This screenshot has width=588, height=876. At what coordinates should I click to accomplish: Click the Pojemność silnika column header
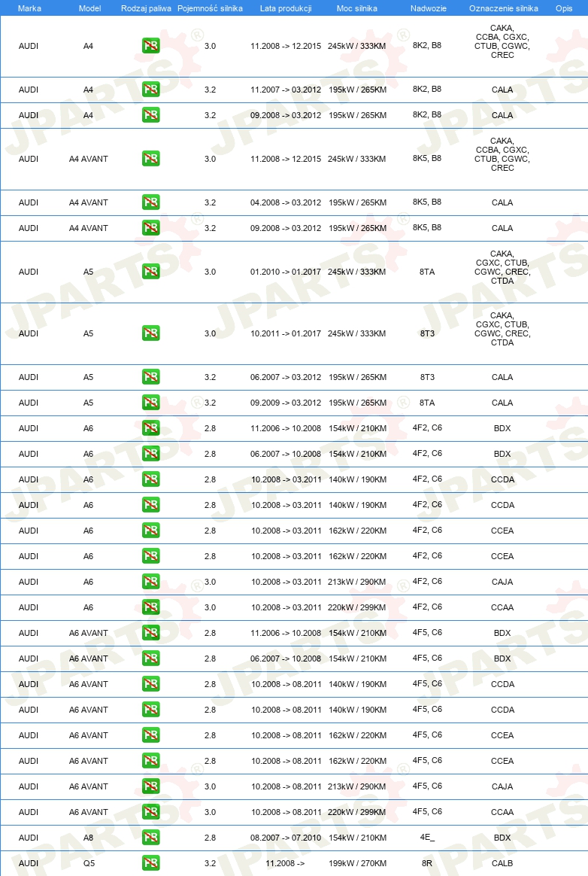210,8
